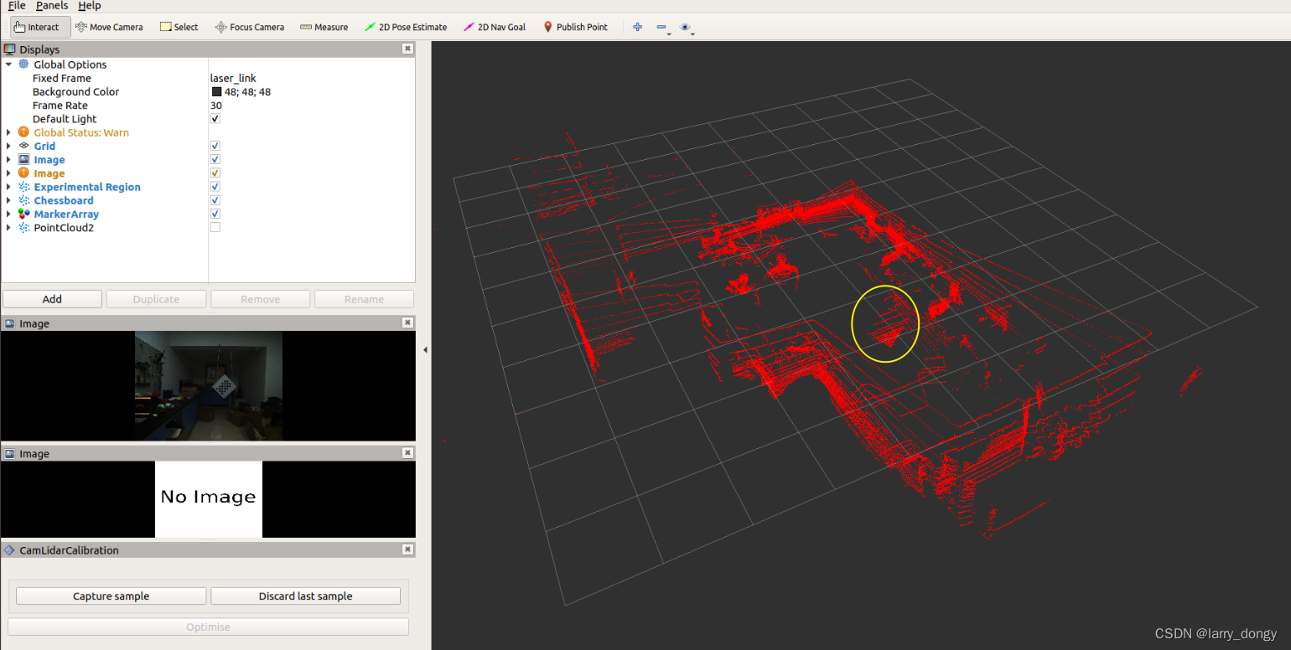1291x650 pixels.
Task: Click the Experimental Region display icon
Action: 23,187
